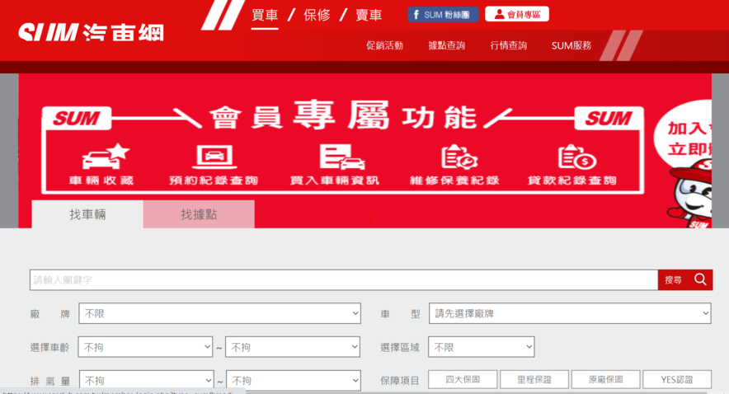Viewport: 729px width, 394px height.
Task: Click the SUM 汽車網 logo
Action: pyautogui.click(x=91, y=32)
